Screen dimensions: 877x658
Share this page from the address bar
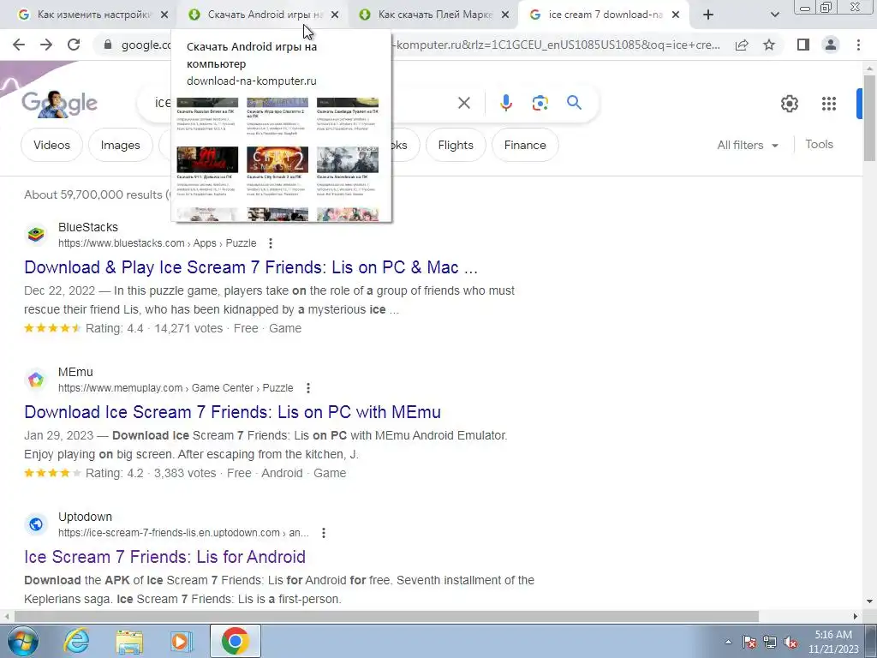[742, 45]
